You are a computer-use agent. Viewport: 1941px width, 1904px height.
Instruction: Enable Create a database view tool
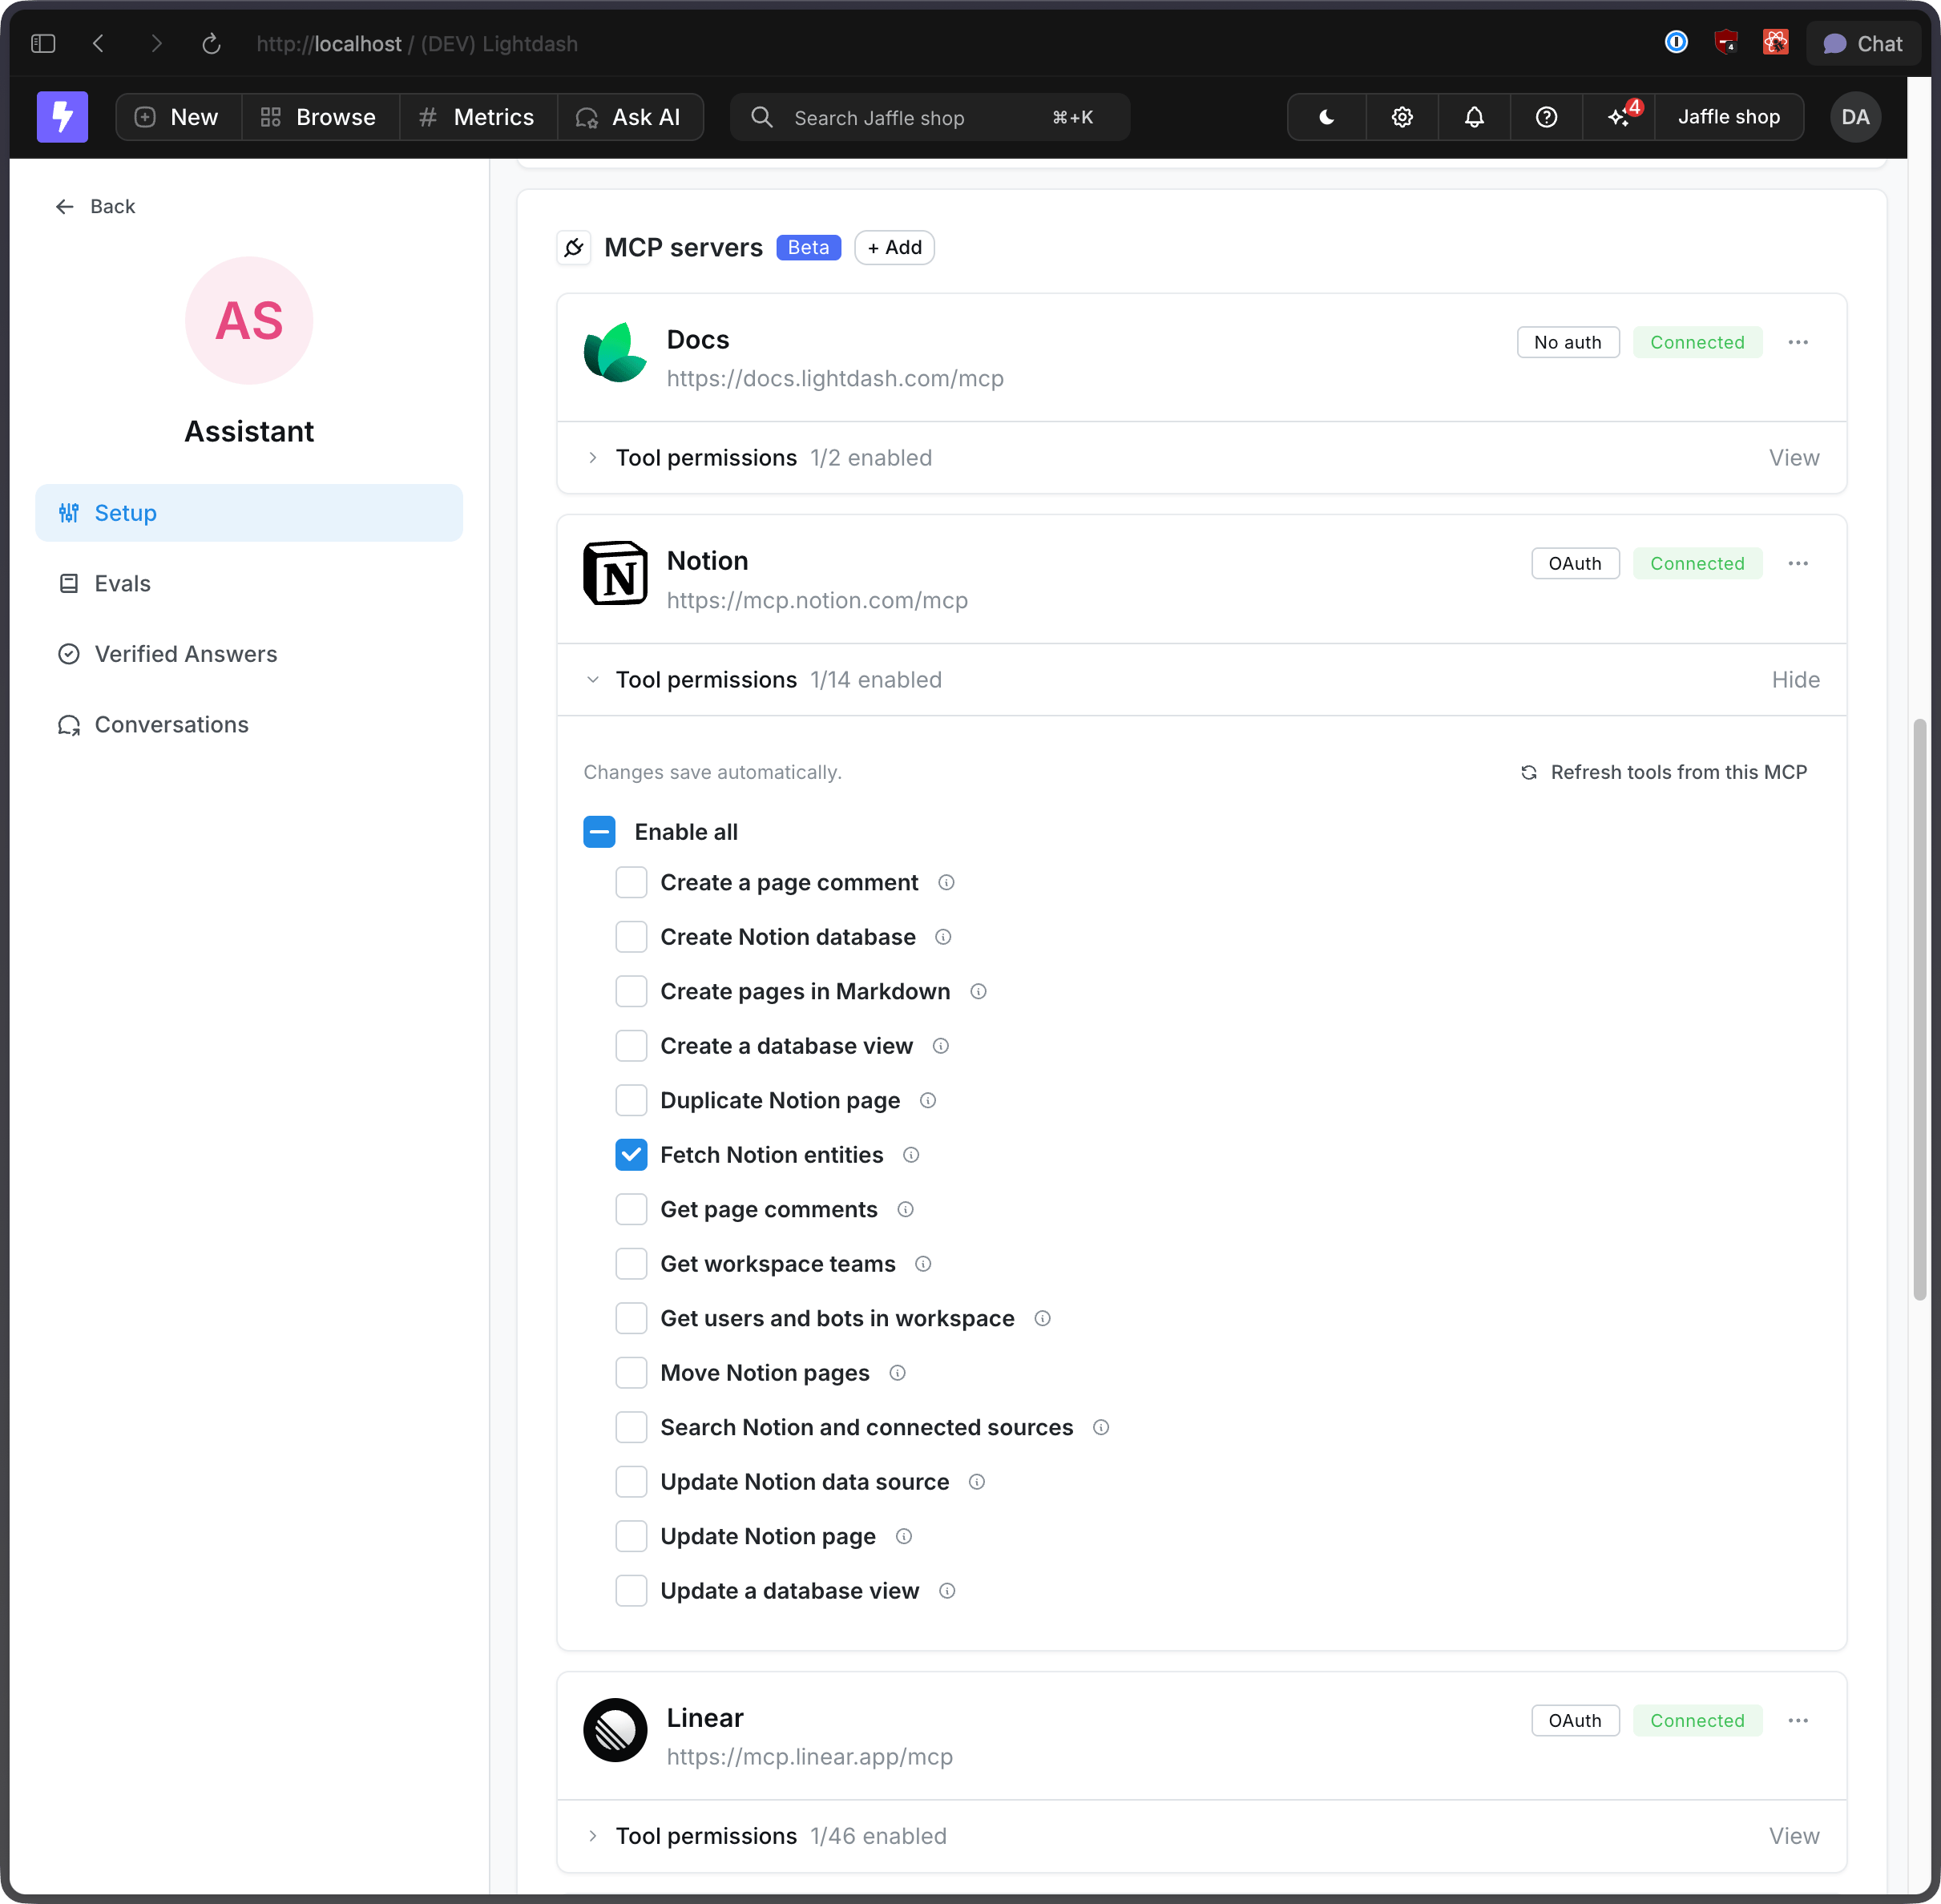(631, 1046)
